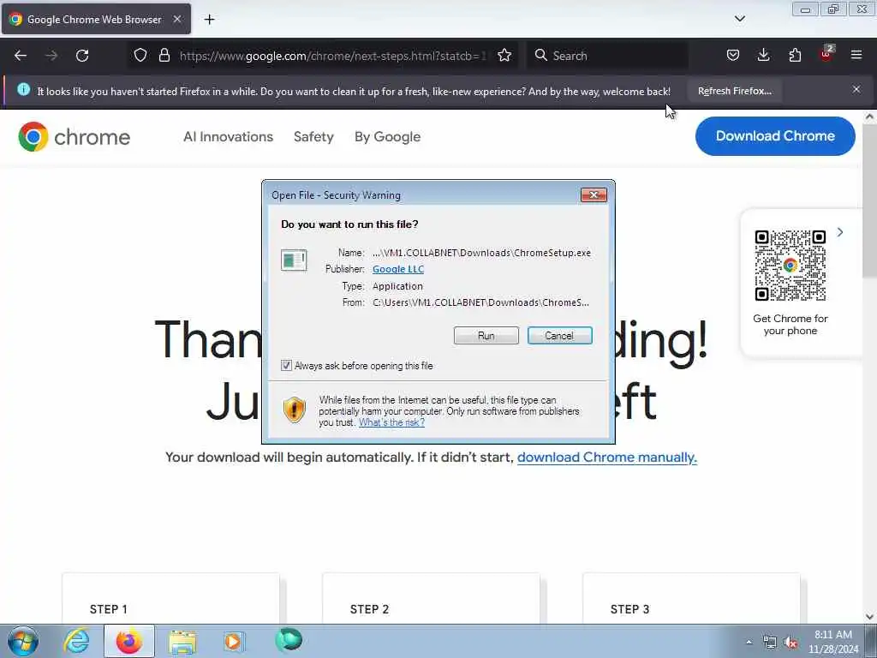Launch Internet Explorer from the taskbar
This screenshot has width=877, height=658.
click(x=76, y=641)
